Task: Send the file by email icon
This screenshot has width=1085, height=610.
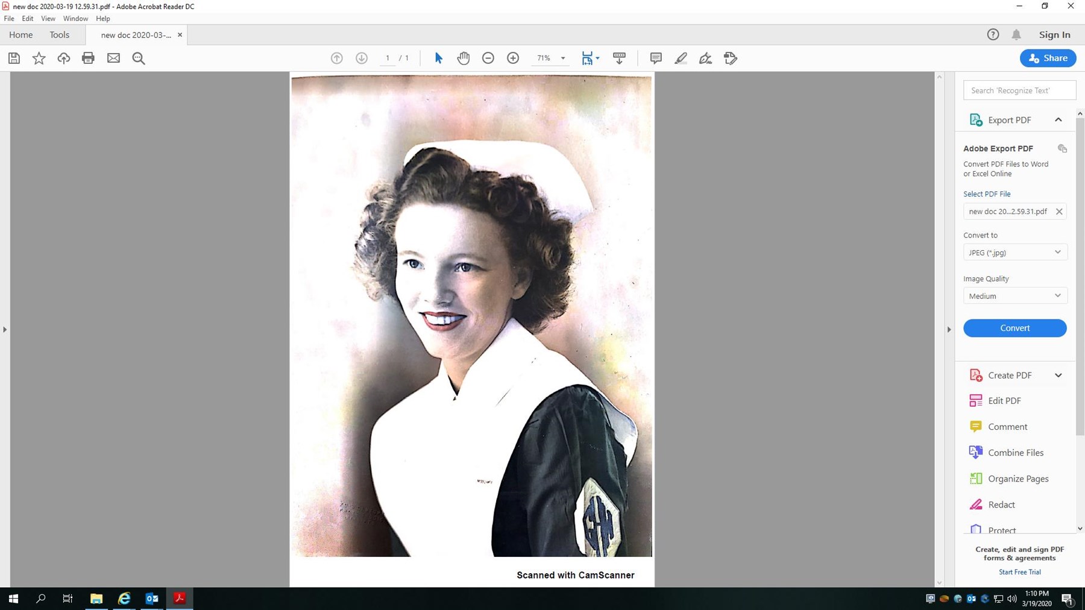Action: pyautogui.click(x=113, y=58)
